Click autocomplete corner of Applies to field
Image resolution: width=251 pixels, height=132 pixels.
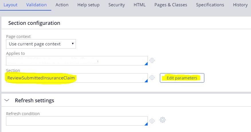click(x=146, y=64)
